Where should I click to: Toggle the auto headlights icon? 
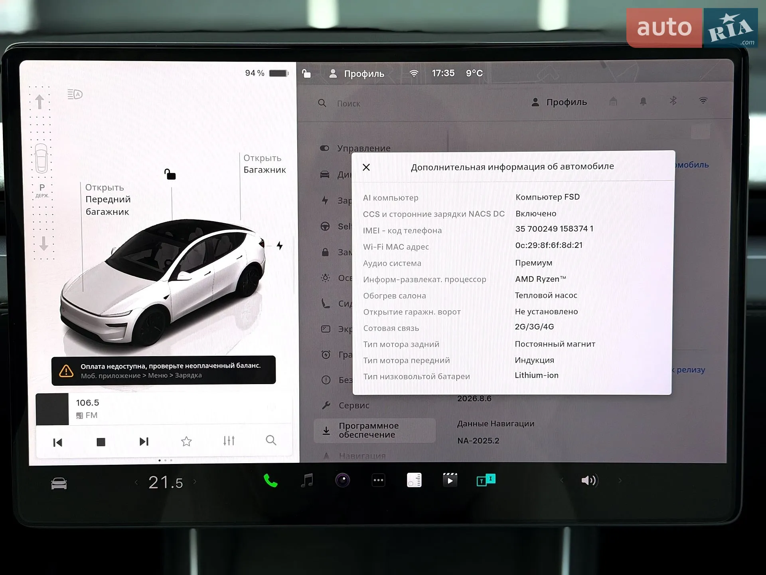pyautogui.click(x=75, y=95)
